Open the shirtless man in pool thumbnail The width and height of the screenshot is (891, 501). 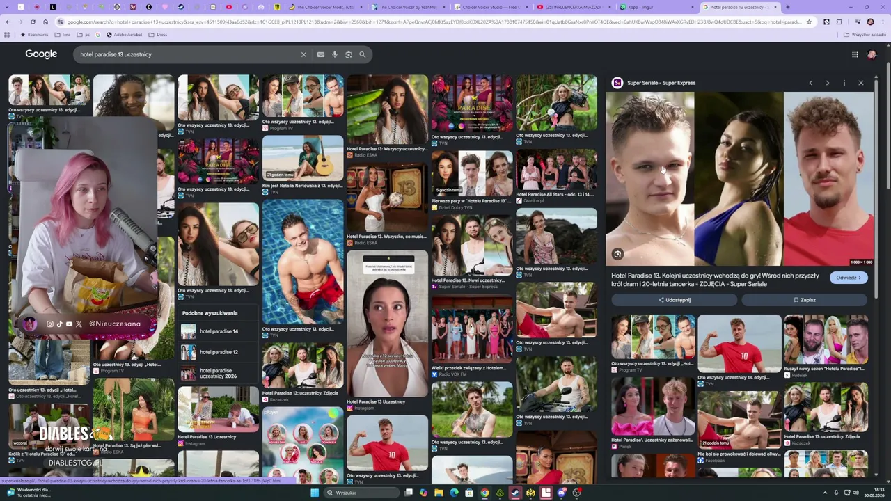pyautogui.click(x=303, y=262)
